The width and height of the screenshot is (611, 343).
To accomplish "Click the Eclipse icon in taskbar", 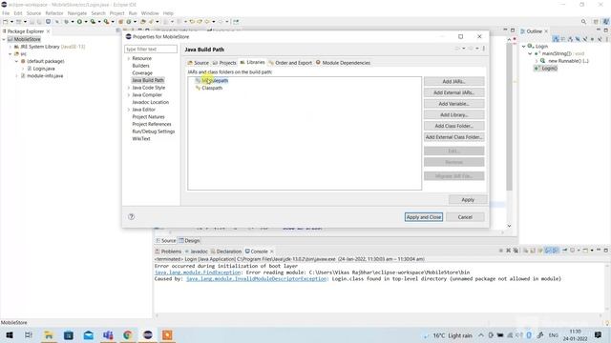I will (x=148, y=334).
